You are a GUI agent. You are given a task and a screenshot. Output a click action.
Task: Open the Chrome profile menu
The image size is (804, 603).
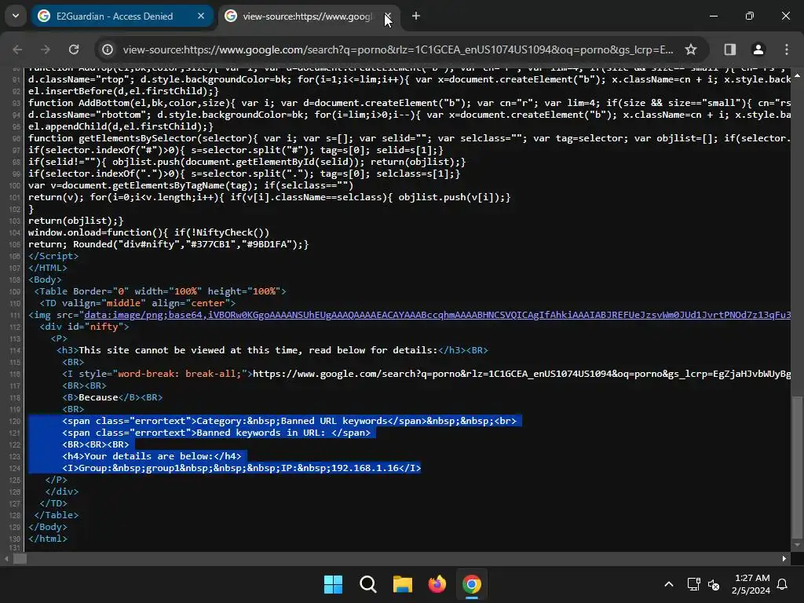point(758,49)
